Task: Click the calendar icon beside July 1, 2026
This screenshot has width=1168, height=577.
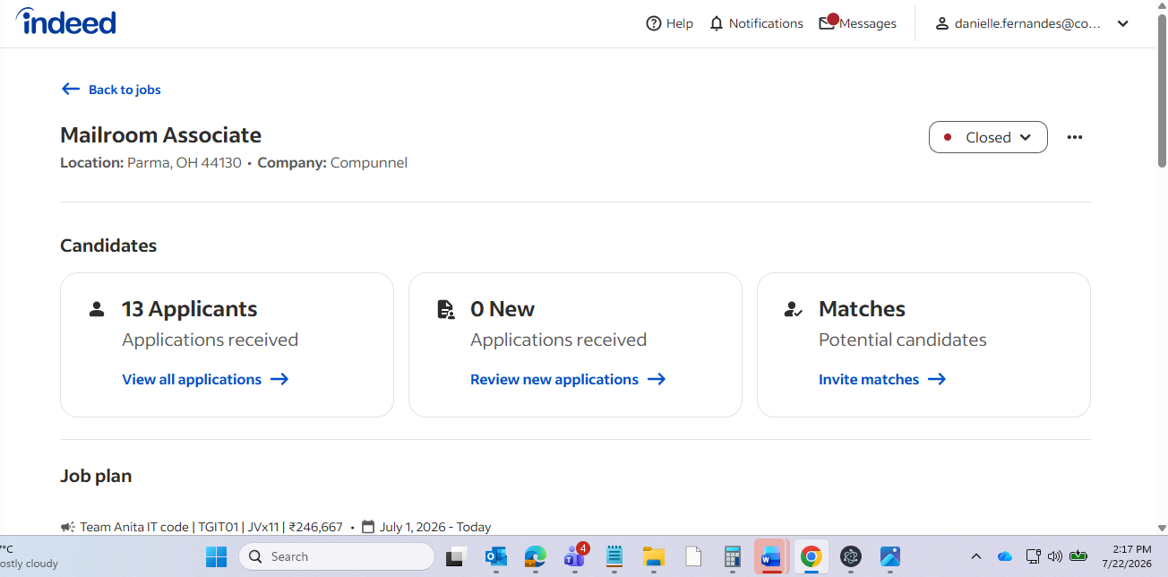Action: click(367, 527)
